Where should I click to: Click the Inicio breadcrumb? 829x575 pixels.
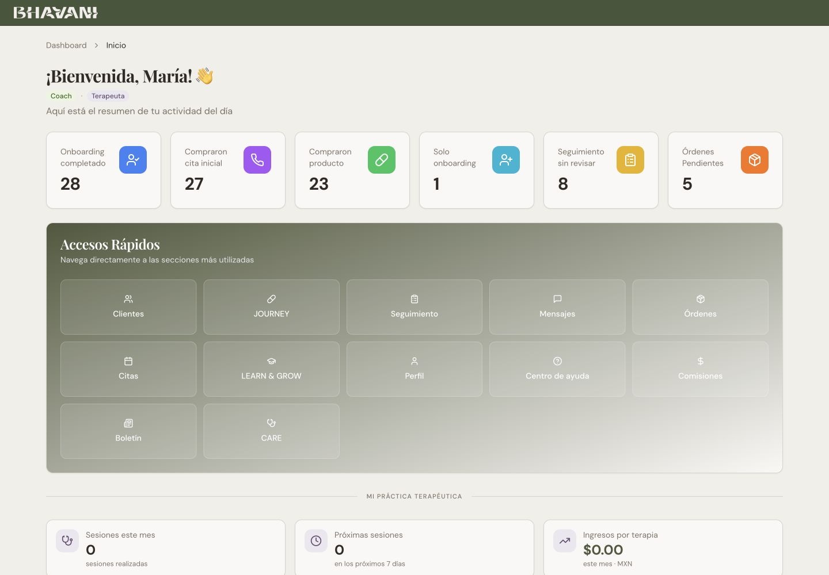coord(116,45)
